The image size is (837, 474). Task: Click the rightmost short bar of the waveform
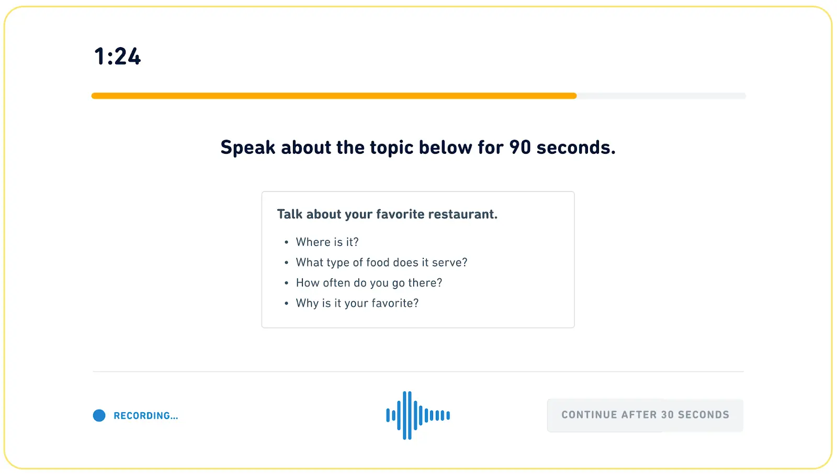tap(448, 415)
